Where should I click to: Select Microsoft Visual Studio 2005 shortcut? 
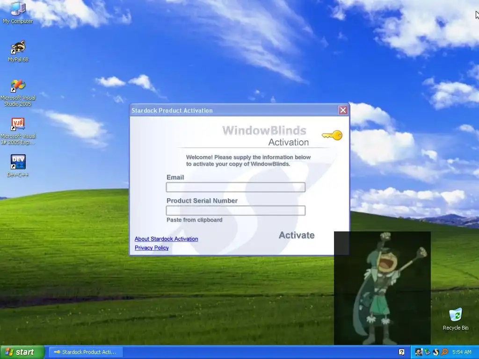click(18, 93)
